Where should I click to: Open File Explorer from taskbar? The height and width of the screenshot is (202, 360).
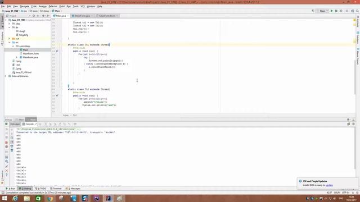(27, 198)
